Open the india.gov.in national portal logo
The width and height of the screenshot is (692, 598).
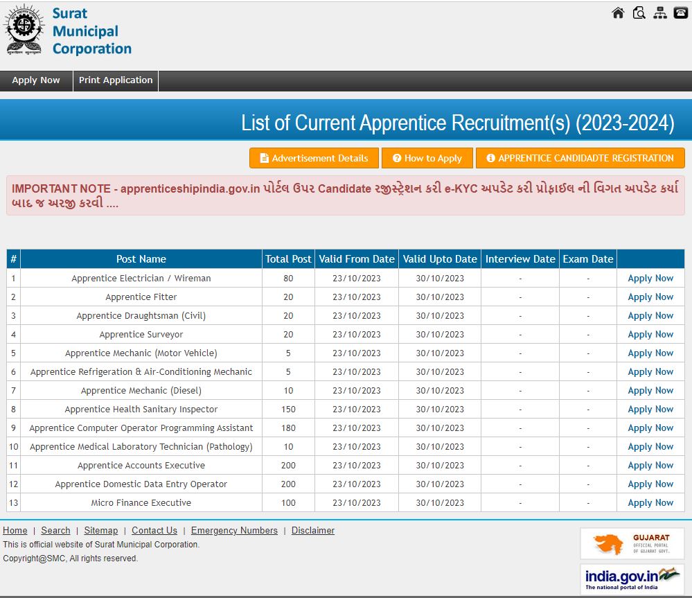(632, 579)
